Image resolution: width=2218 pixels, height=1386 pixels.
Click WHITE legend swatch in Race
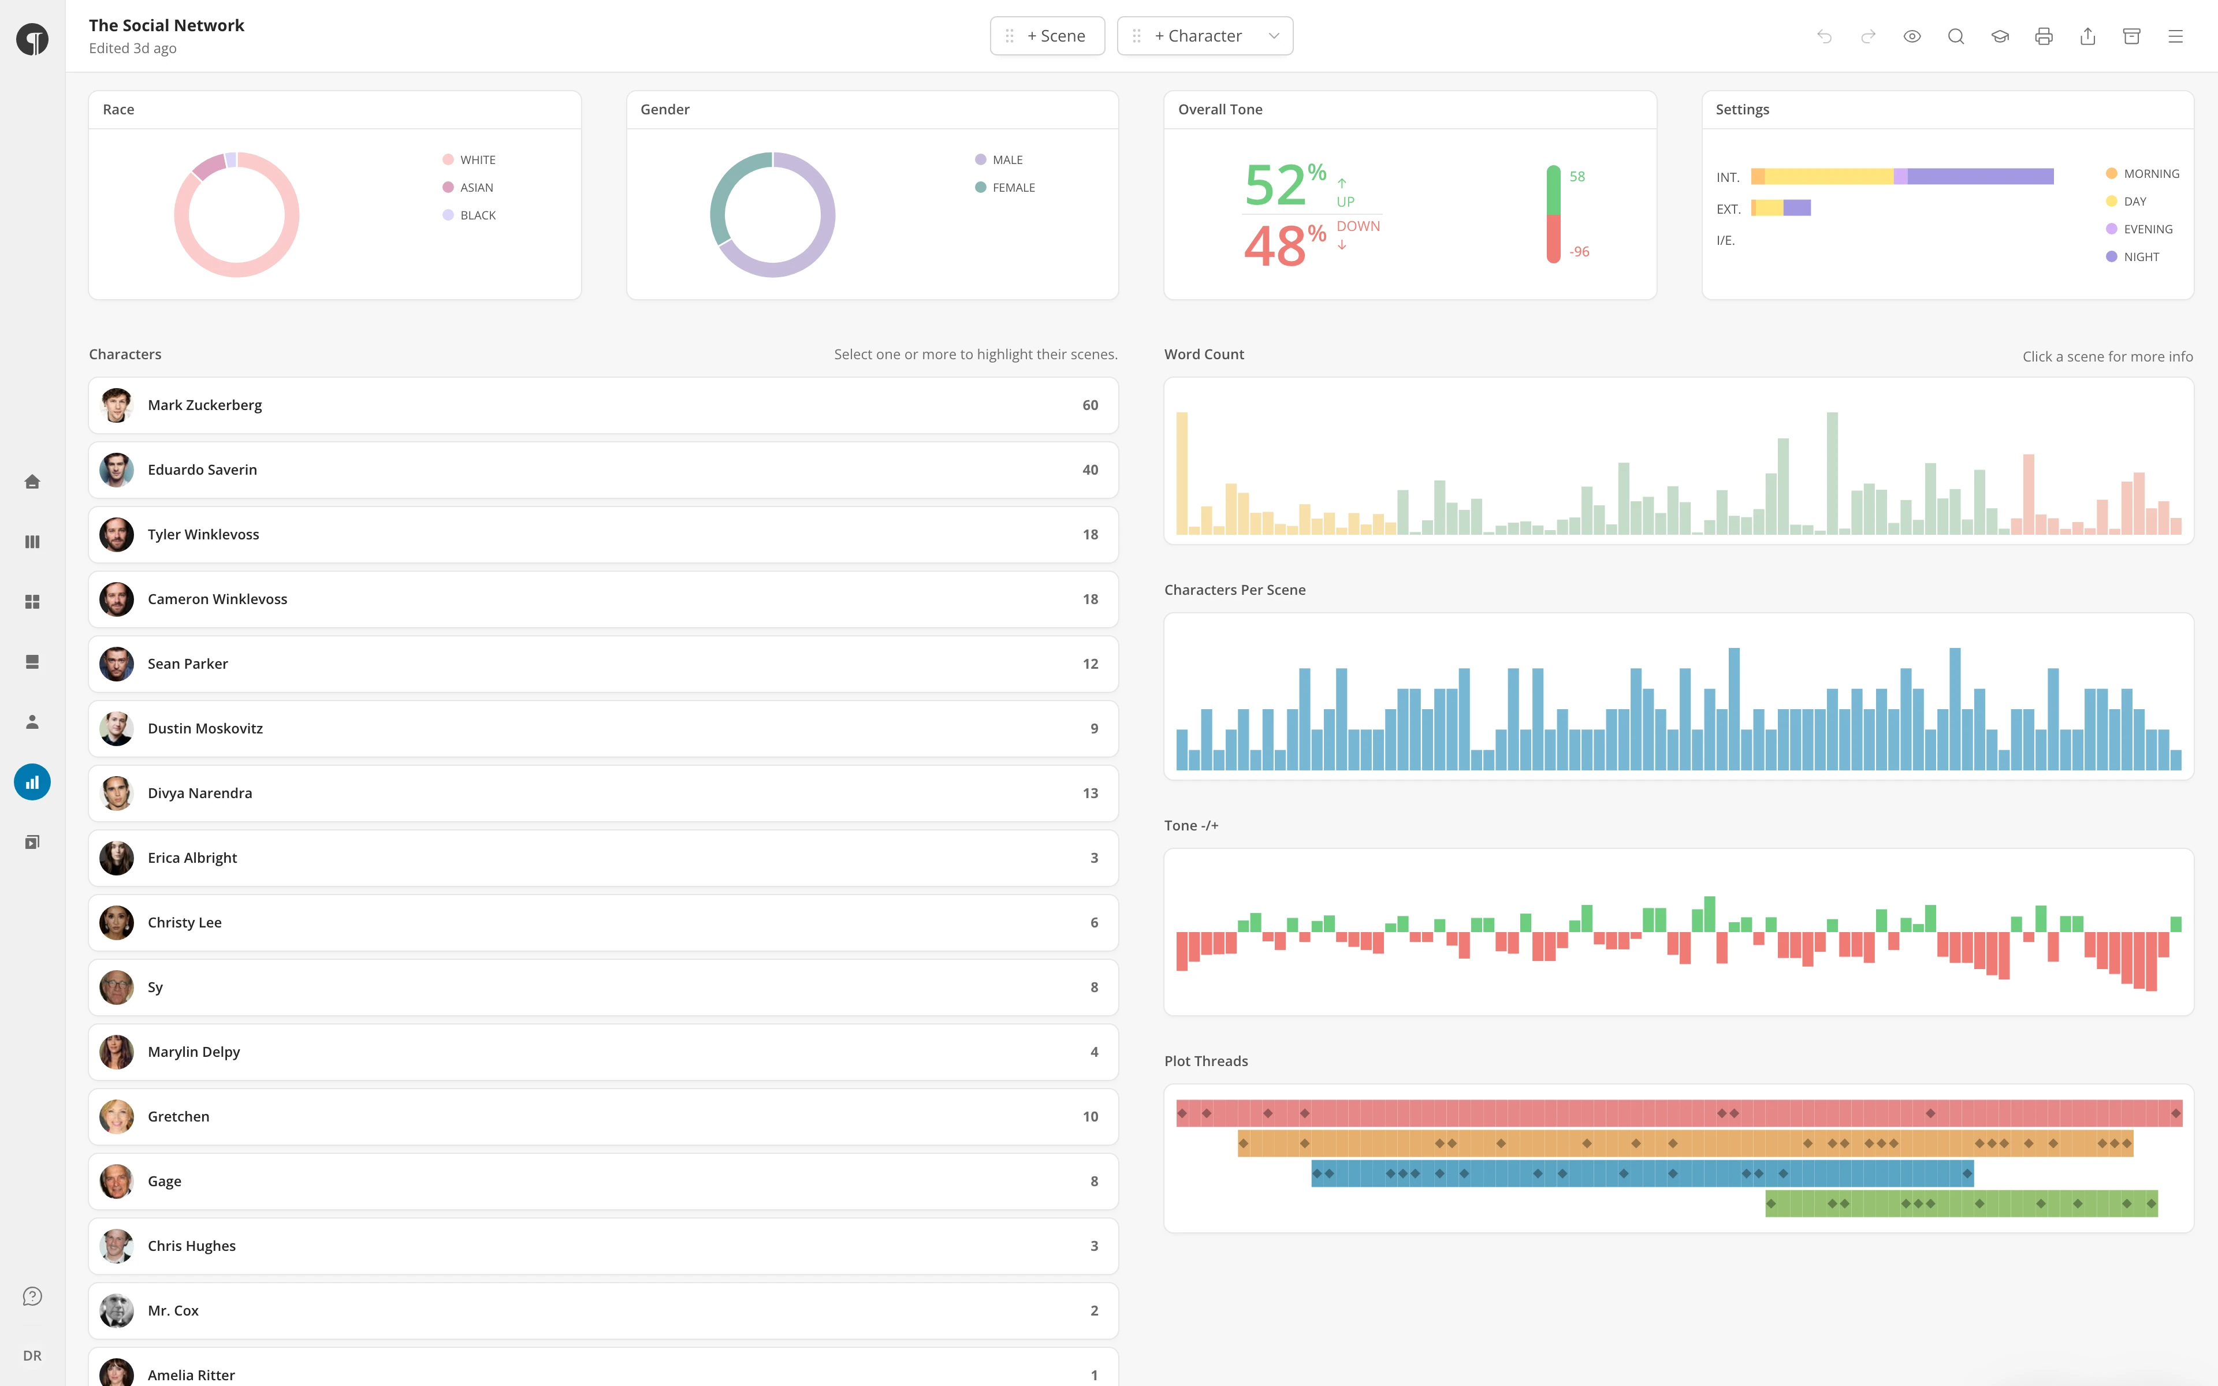point(448,159)
